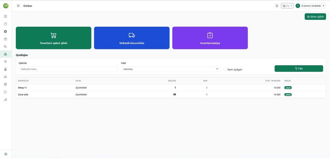The height and width of the screenshot is (158, 330).
Task: Select the Dinay 1 l product row
Action: [x=171, y=88]
